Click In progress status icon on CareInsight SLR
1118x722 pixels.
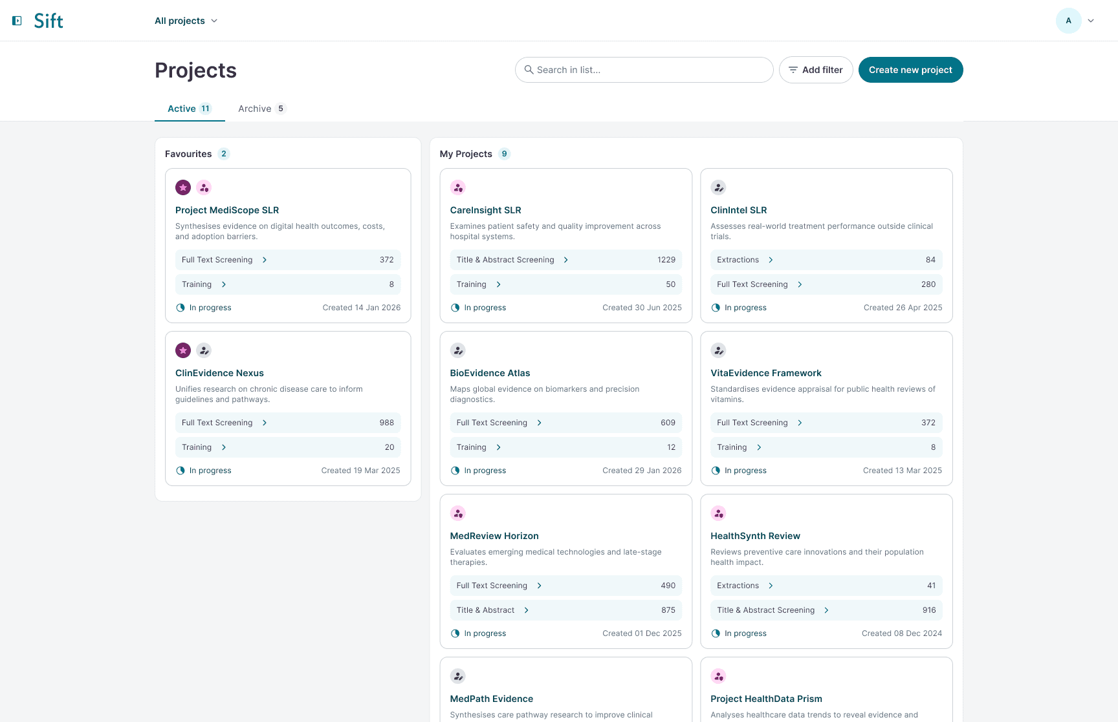tap(455, 308)
